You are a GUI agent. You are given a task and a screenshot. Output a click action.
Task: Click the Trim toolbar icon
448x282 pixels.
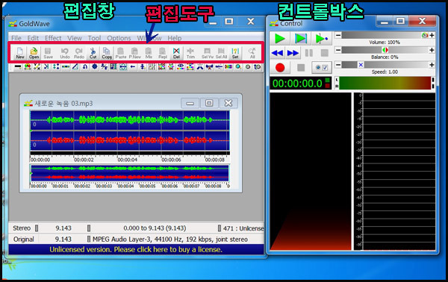click(190, 53)
